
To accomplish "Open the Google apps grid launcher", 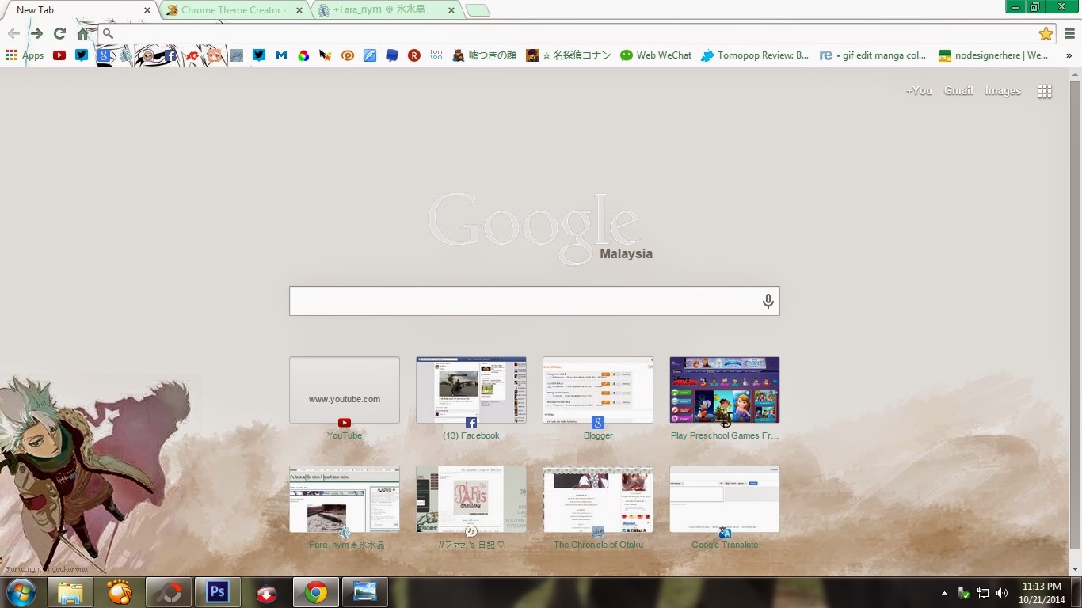I will [x=1045, y=91].
